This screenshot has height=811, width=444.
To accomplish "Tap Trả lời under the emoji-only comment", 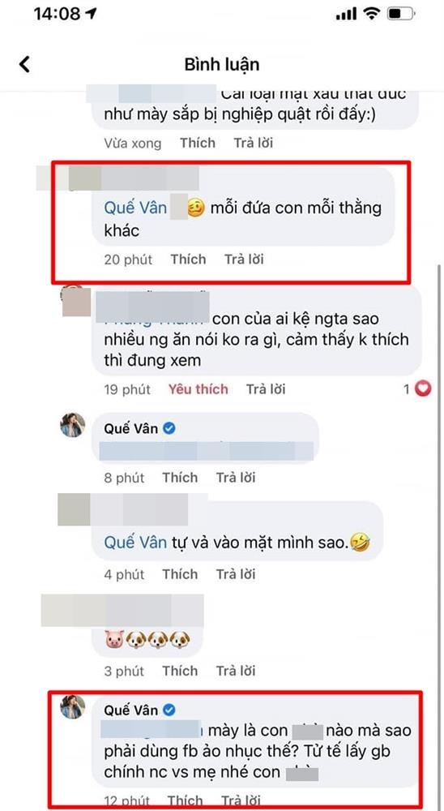I will tap(236, 671).
